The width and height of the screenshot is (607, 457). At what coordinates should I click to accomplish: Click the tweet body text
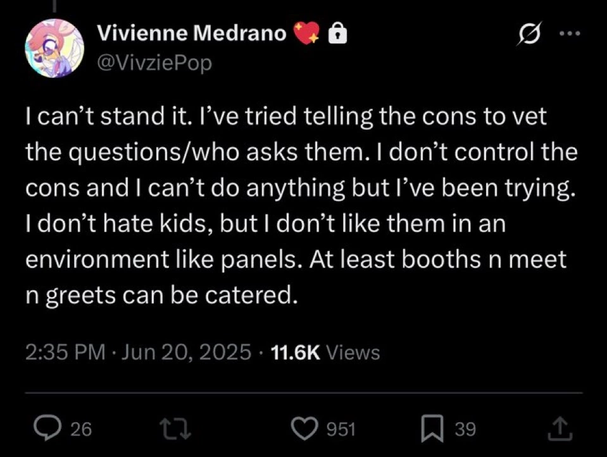coord(301,205)
